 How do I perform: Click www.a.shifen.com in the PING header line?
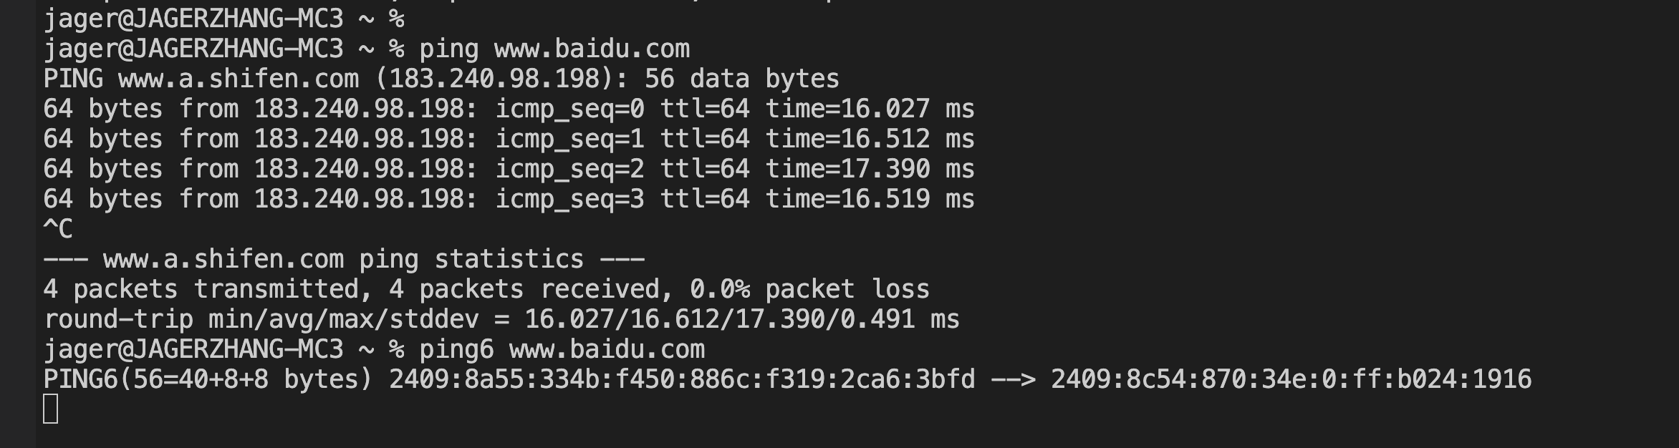pos(238,79)
